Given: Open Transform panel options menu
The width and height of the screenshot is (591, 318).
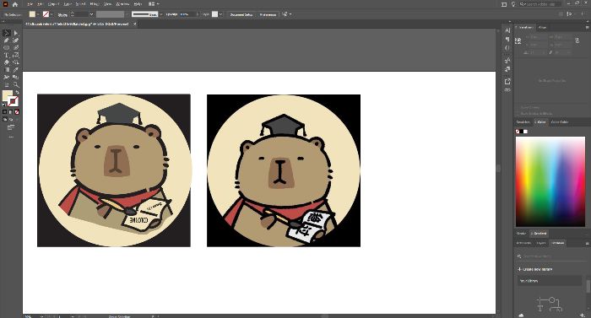Looking at the screenshot, I should (x=587, y=28).
